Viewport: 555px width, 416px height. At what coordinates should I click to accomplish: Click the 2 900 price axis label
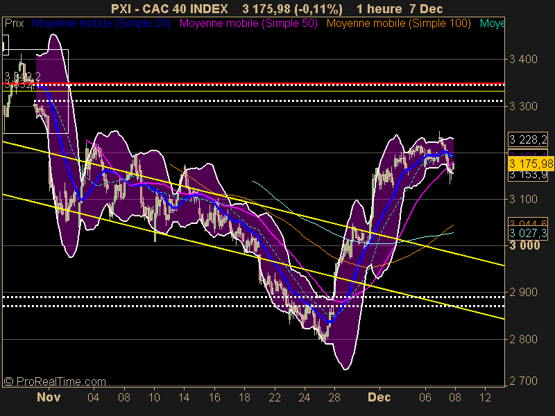[523, 292]
